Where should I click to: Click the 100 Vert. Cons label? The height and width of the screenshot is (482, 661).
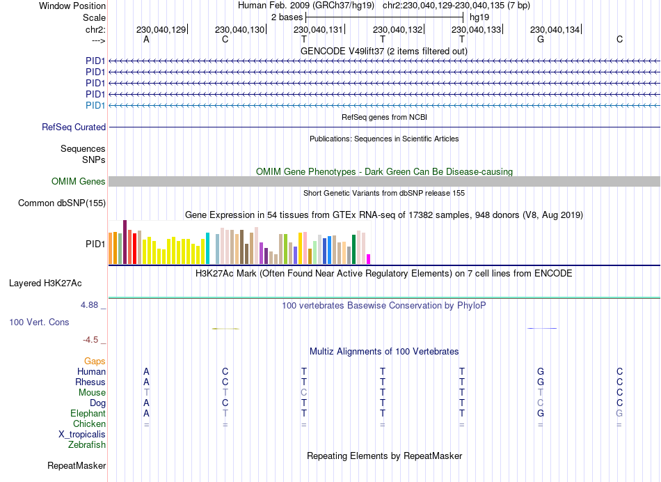point(39,322)
